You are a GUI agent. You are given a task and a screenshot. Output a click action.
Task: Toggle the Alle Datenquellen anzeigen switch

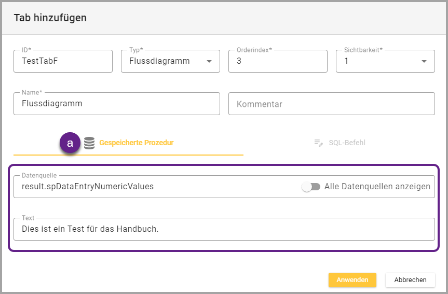click(x=311, y=187)
